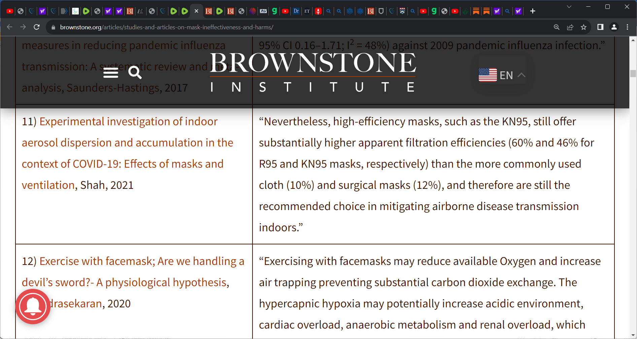The width and height of the screenshot is (637, 339).
Task: Click the '12)' row number text
Action: (x=29, y=261)
